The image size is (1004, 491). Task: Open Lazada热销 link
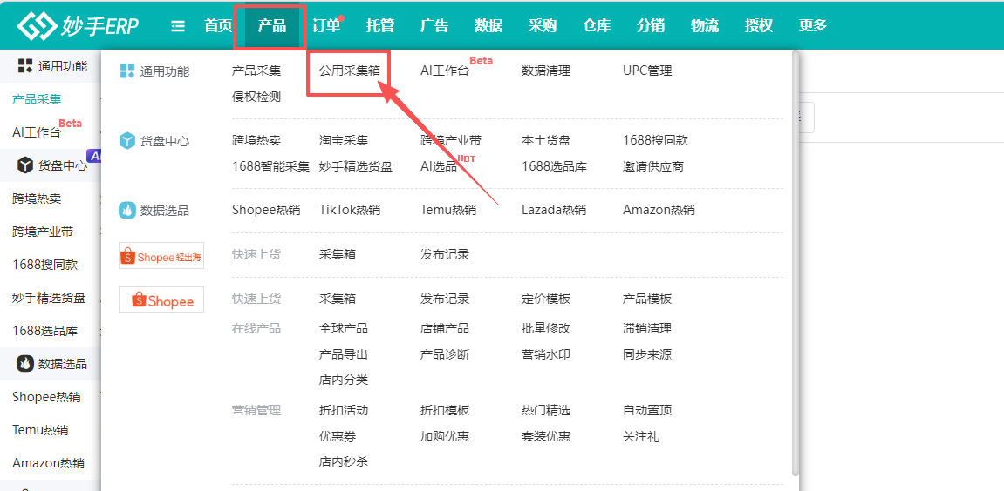point(554,211)
